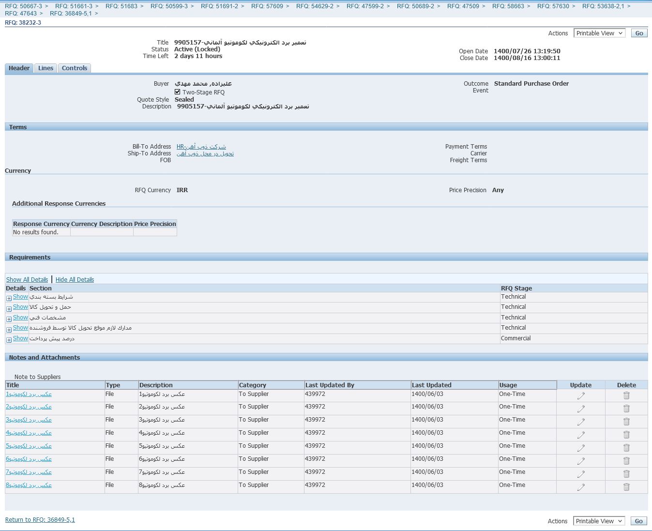Open breadcrumb RFQ: 53638-2,1
The width and height of the screenshot is (652, 531).
coord(603,6)
